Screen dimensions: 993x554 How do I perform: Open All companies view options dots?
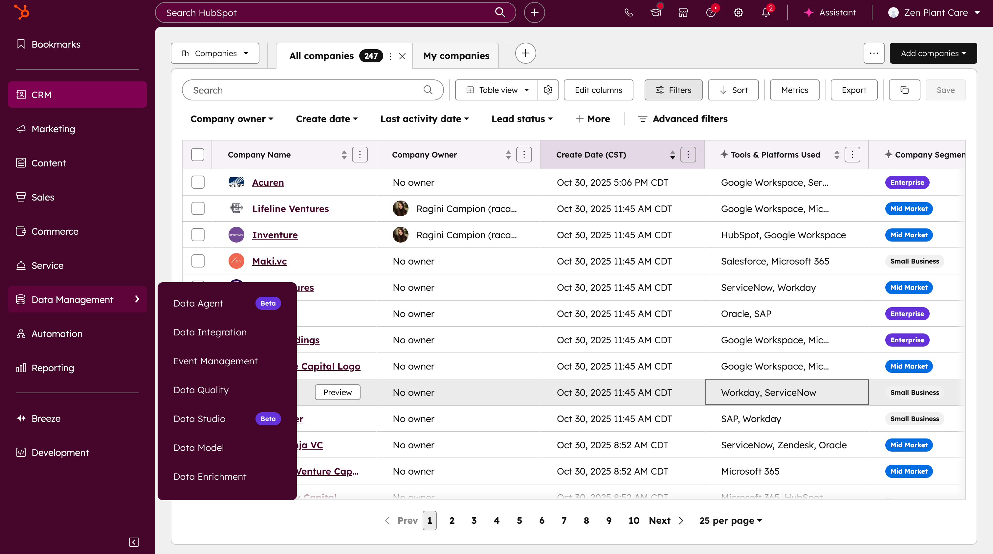[x=390, y=56]
